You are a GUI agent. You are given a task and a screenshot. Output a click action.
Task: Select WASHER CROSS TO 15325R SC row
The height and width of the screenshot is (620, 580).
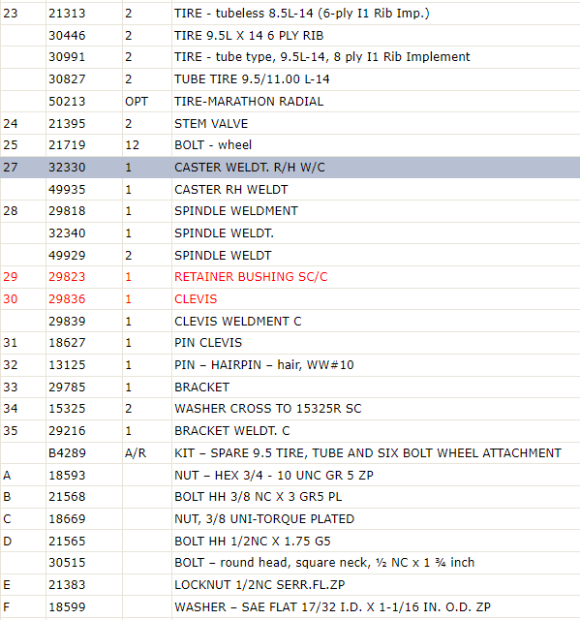pos(290,409)
